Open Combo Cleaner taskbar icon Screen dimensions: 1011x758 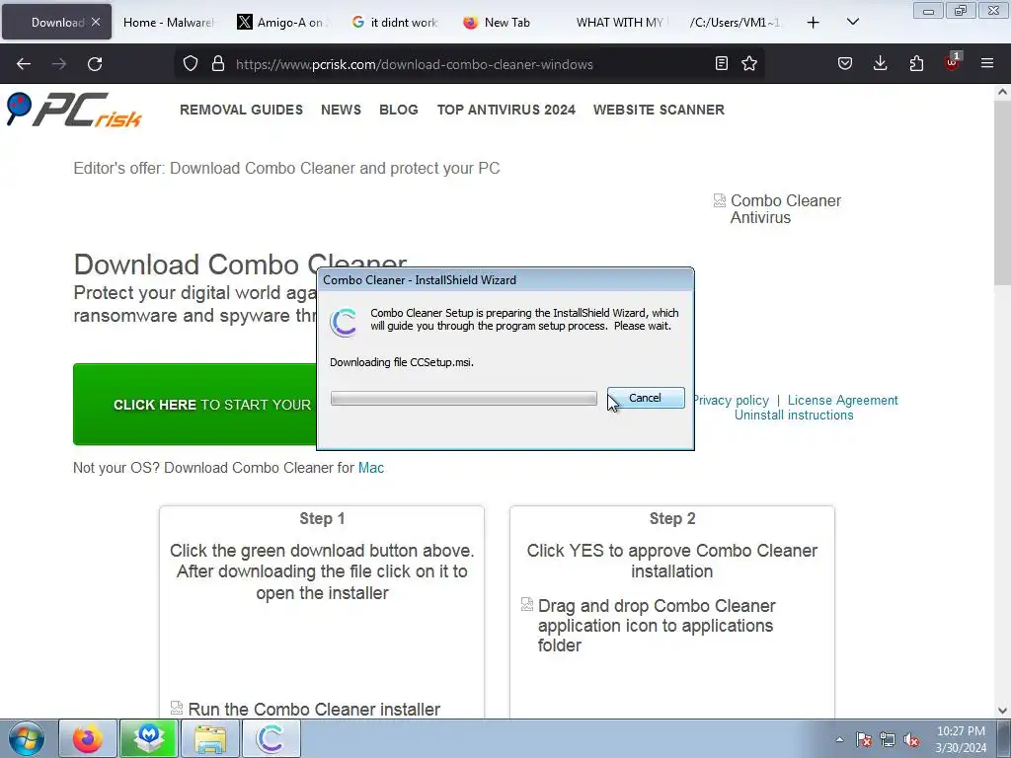click(271, 738)
